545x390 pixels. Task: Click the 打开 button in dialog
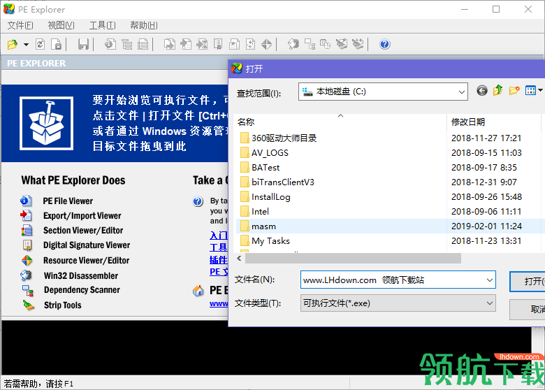527,281
